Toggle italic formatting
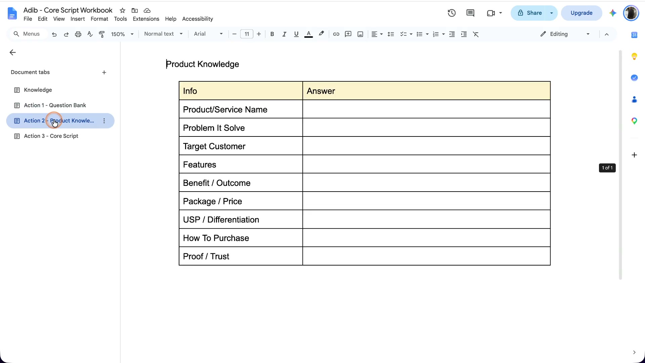 coord(284,34)
